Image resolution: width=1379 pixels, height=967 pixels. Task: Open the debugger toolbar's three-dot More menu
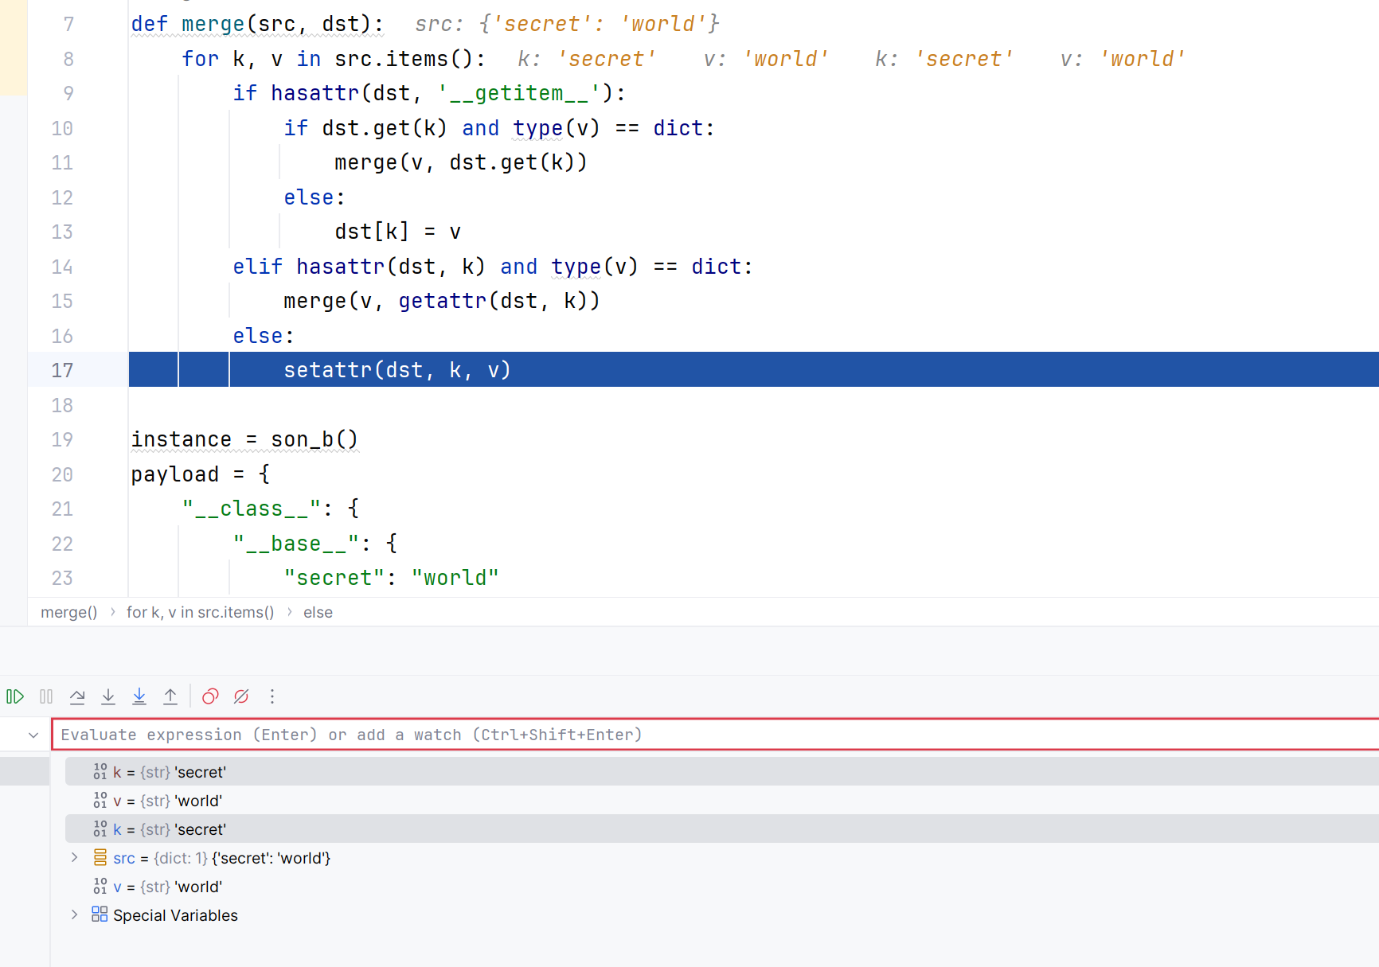pyautogui.click(x=272, y=697)
